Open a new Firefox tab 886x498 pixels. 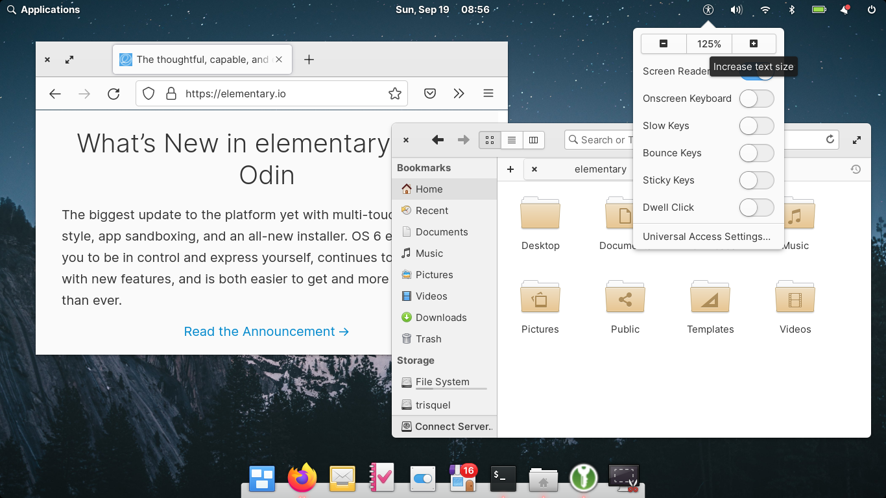pyautogui.click(x=309, y=60)
